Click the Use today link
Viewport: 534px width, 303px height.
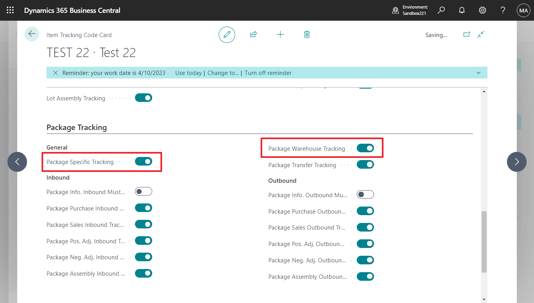(188, 73)
